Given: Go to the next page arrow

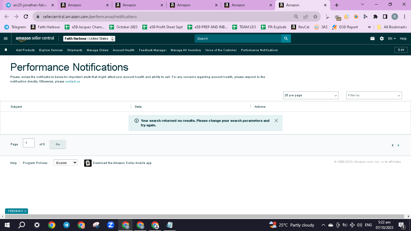Looking at the screenshot, I should coord(398,145).
